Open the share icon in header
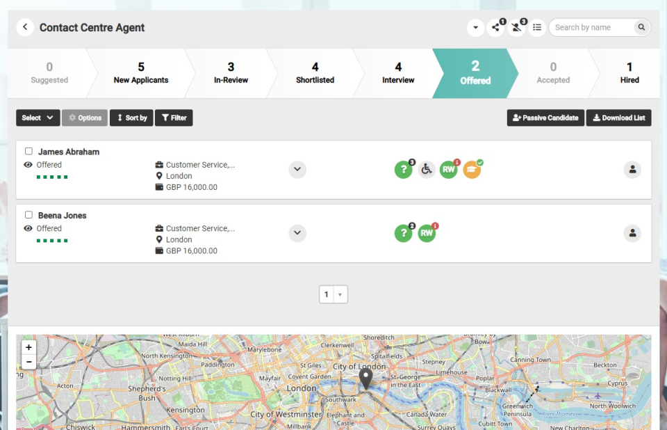This screenshot has width=667, height=430. tap(495, 28)
